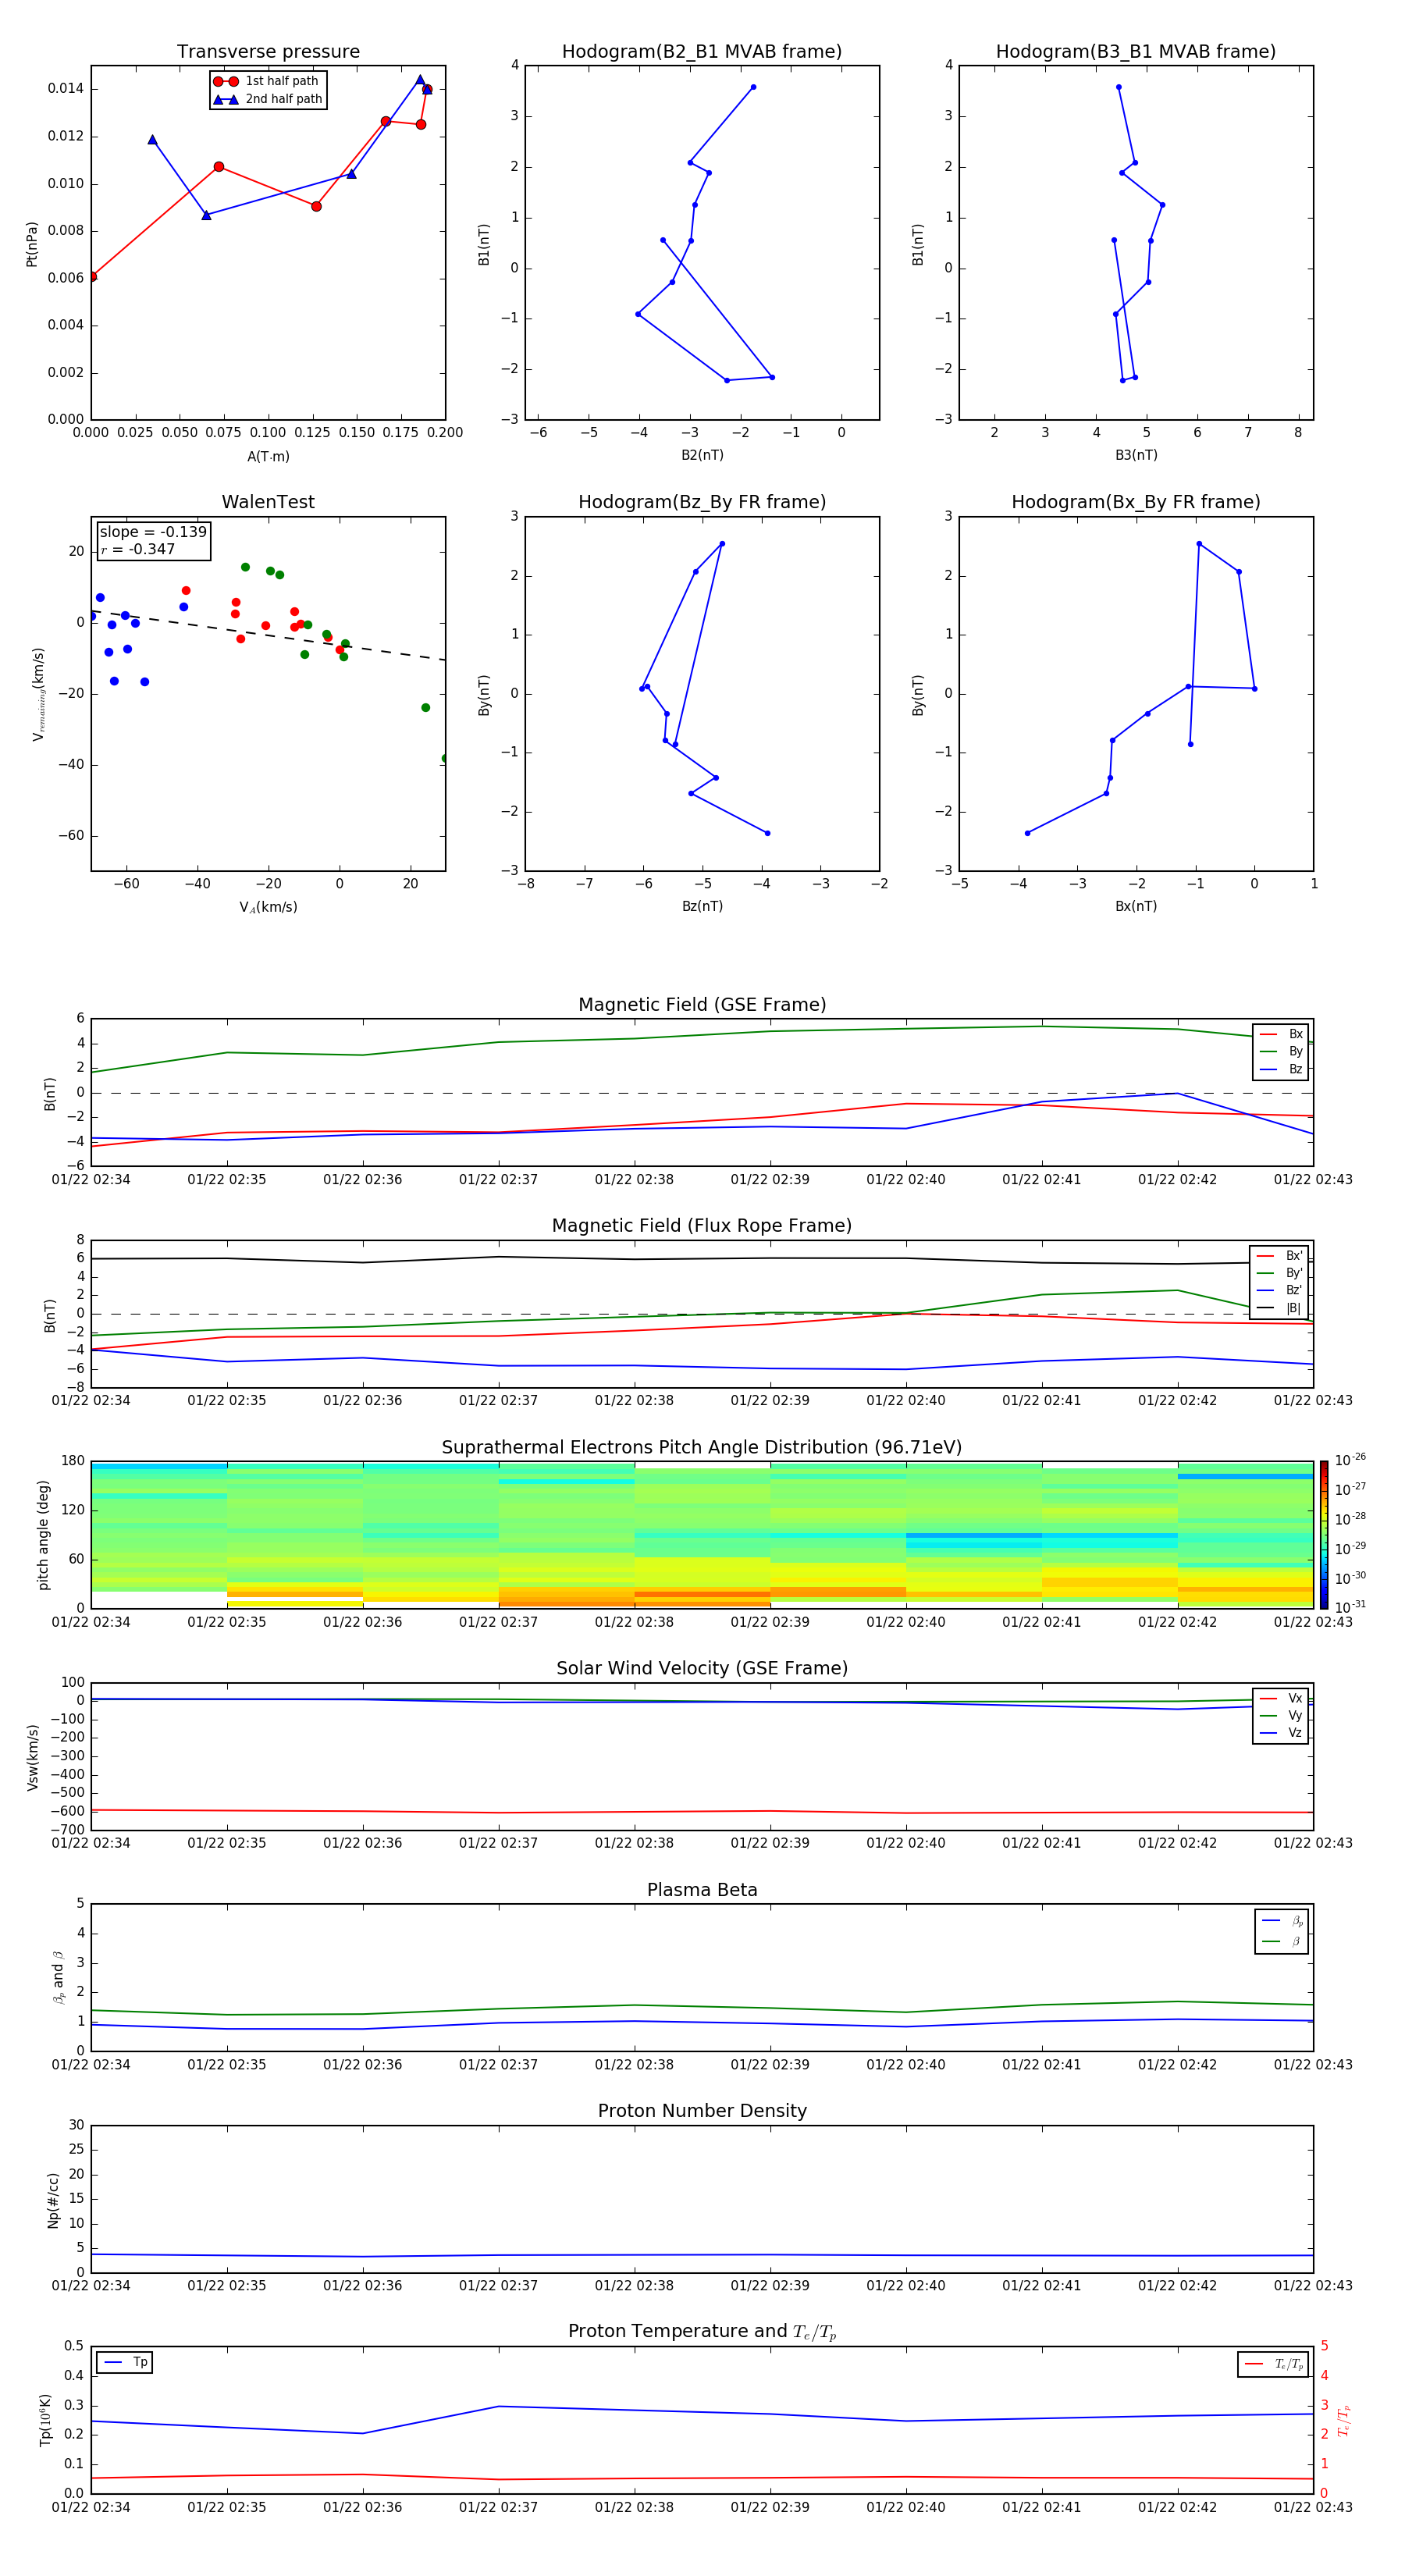Select the |B| legend entry
The width and height of the screenshot is (1405, 2576).
(1280, 1308)
